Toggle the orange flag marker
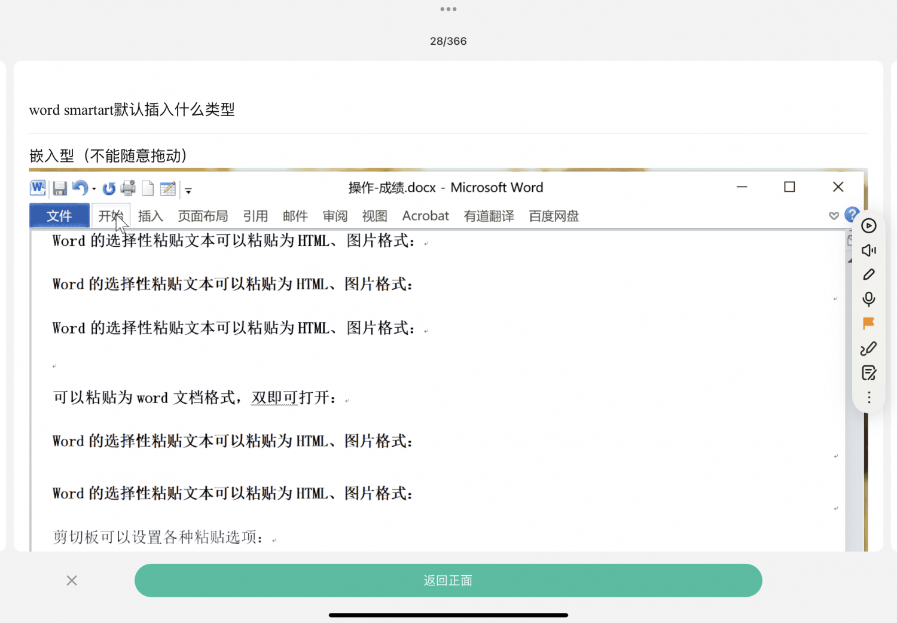The width and height of the screenshot is (897, 623). click(869, 323)
